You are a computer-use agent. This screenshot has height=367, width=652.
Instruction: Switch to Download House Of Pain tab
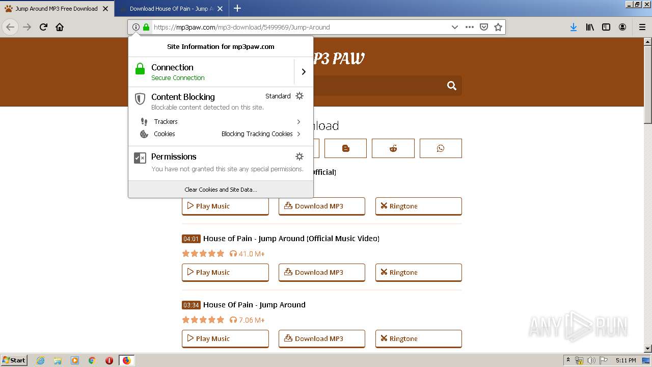[x=171, y=9]
